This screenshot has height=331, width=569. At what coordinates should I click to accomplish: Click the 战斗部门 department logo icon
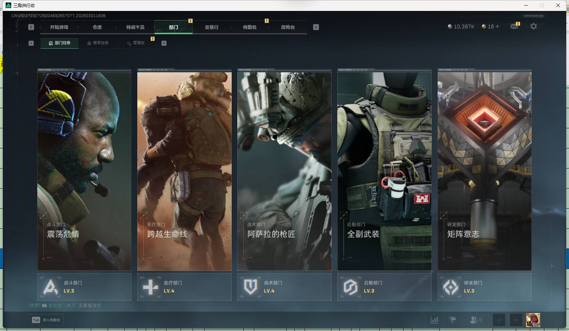[50, 287]
